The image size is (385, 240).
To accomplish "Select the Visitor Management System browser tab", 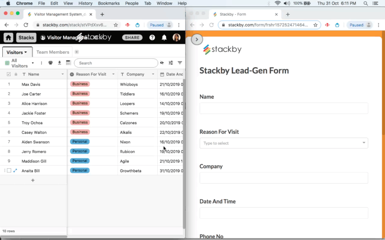I will tap(60, 14).
